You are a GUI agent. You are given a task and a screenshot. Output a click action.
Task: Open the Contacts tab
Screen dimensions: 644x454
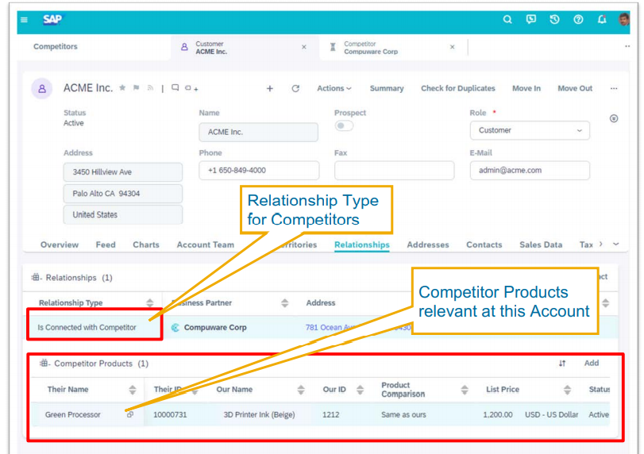click(x=484, y=244)
